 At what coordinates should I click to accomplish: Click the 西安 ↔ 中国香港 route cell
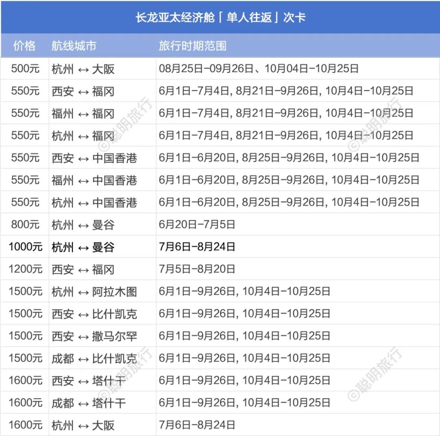tap(94, 158)
